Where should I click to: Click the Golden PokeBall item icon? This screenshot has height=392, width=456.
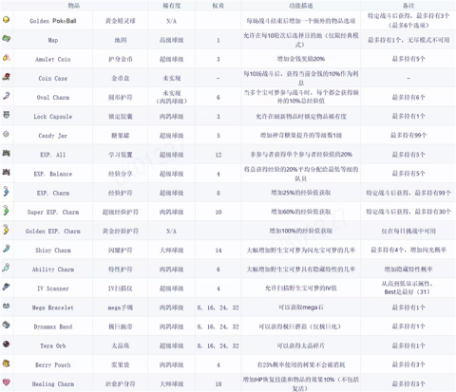[6, 20]
